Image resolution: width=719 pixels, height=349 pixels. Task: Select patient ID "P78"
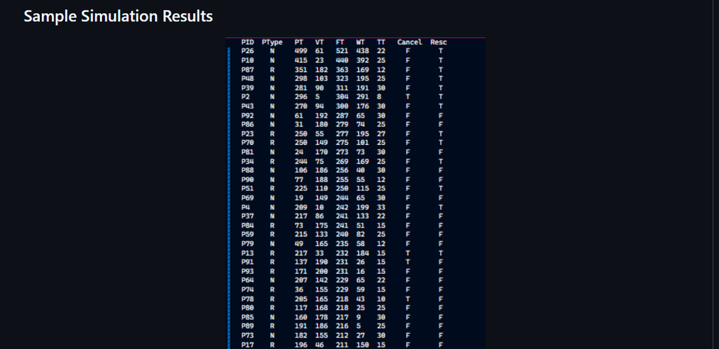click(x=248, y=298)
